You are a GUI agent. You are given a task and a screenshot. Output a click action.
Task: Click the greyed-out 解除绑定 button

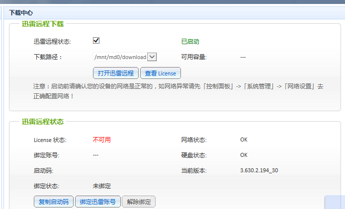139,202
